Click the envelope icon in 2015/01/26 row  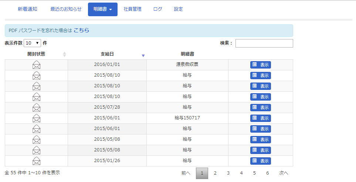[36, 161]
